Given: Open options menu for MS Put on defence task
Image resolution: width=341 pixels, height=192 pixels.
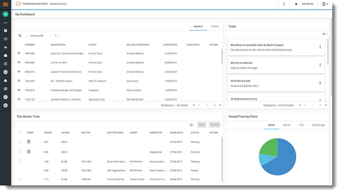Looking at the screenshot, I should [320, 65].
